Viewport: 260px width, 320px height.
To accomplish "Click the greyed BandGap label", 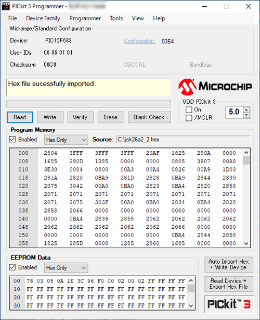I will tap(201, 65).
